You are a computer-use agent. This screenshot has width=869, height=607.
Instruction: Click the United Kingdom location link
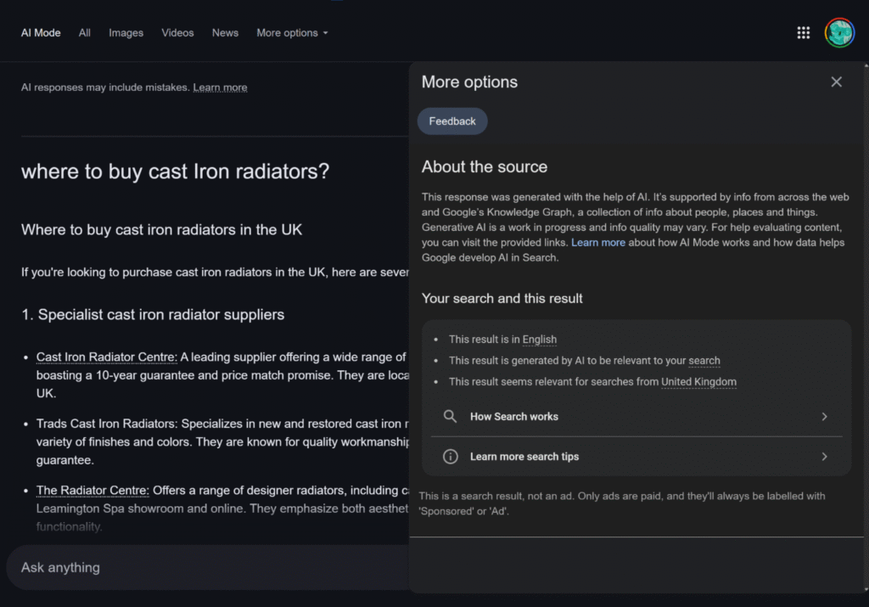click(x=698, y=382)
